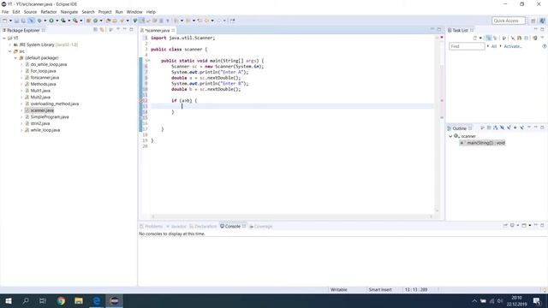Open Microsoft Edge from taskbar

97,300
